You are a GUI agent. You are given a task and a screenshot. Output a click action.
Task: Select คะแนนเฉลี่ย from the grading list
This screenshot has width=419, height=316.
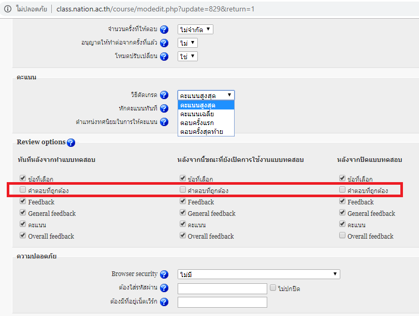[x=197, y=114]
